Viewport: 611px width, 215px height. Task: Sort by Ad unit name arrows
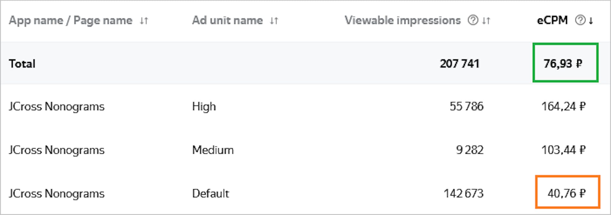274,21
